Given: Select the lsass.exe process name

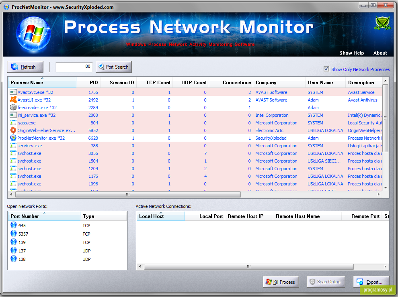Looking at the screenshot, I should pyautogui.click(x=27, y=123).
